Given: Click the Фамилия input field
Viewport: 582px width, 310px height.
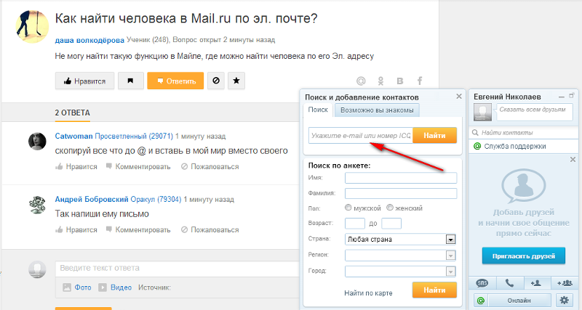Looking at the screenshot, I should (401, 193).
